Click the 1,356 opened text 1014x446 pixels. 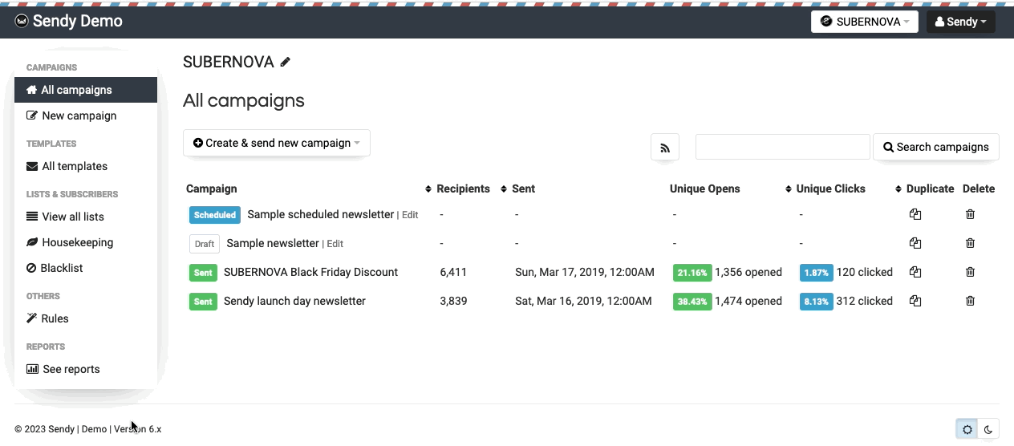tap(748, 272)
